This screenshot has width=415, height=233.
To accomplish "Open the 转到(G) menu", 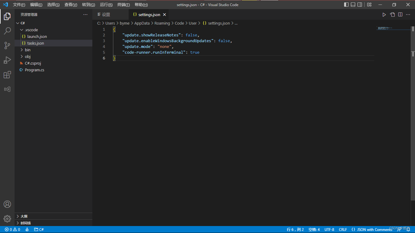I will pyautogui.click(x=88, y=5).
